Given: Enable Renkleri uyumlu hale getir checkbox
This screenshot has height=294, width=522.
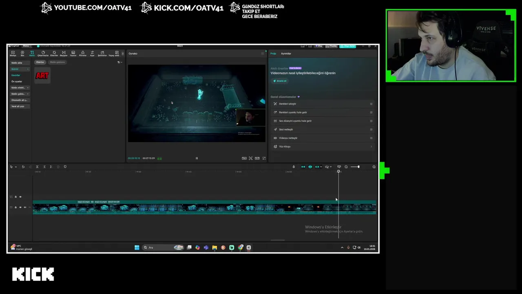Looking at the screenshot, I should 371,112.
